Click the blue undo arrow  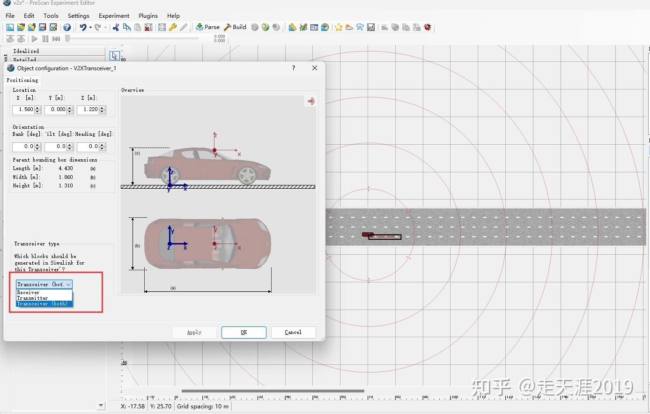pos(83,27)
